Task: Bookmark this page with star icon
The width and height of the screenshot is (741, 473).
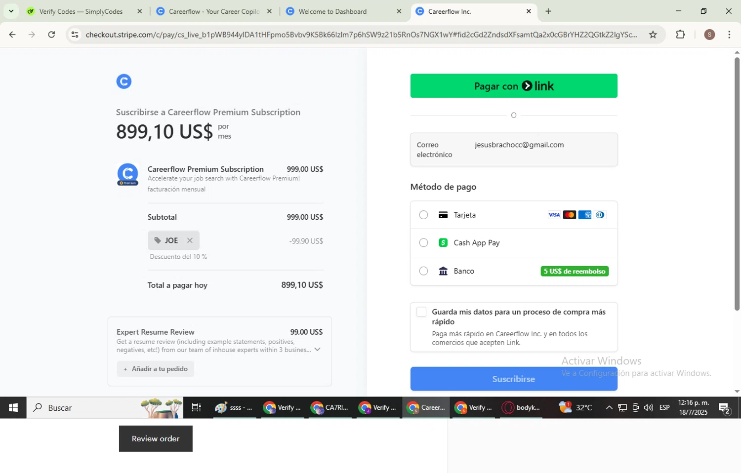Action: 653,35
